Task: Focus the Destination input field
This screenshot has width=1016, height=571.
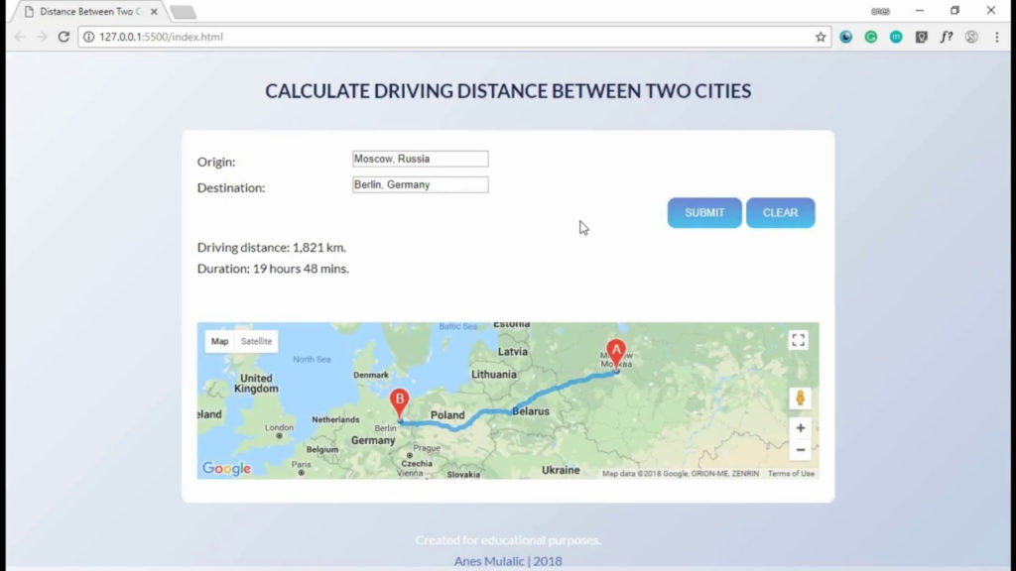Action: (420, 184)
